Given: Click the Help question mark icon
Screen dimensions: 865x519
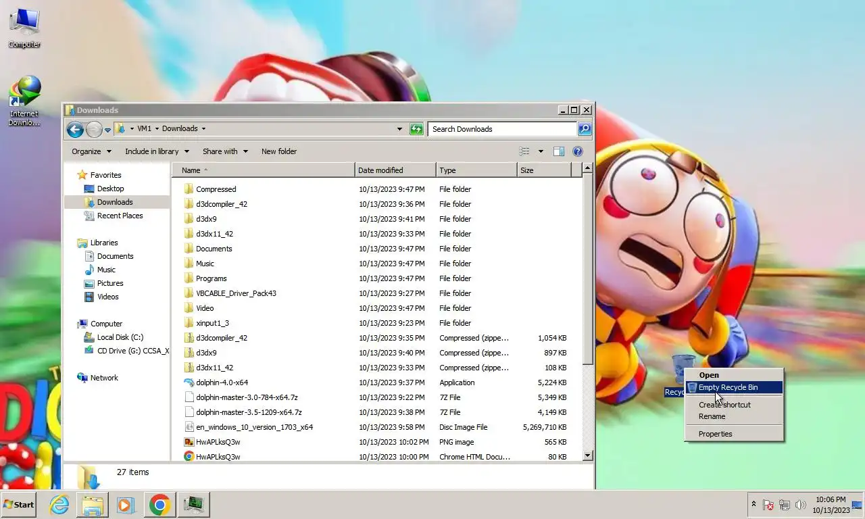Looking at the screenshot, I should [578, 151].
